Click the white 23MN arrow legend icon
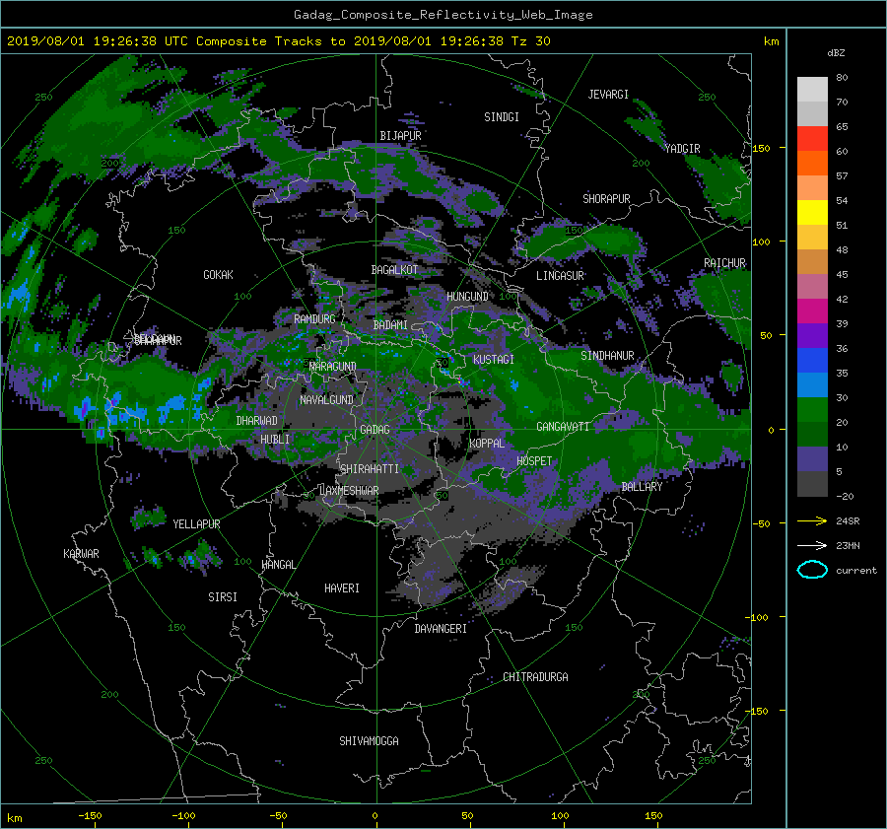 click(x=812, y=545)
